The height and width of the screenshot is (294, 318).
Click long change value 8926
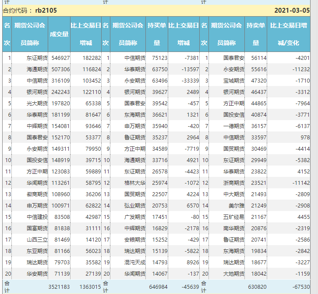click(193, 262)
